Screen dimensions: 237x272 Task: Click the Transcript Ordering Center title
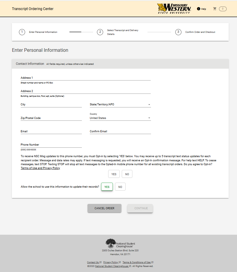click(33, 9)
